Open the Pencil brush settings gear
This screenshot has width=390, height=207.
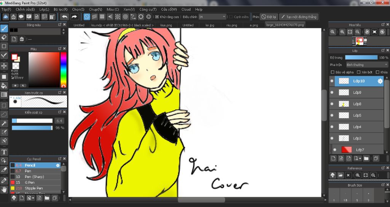pos(58,165)
